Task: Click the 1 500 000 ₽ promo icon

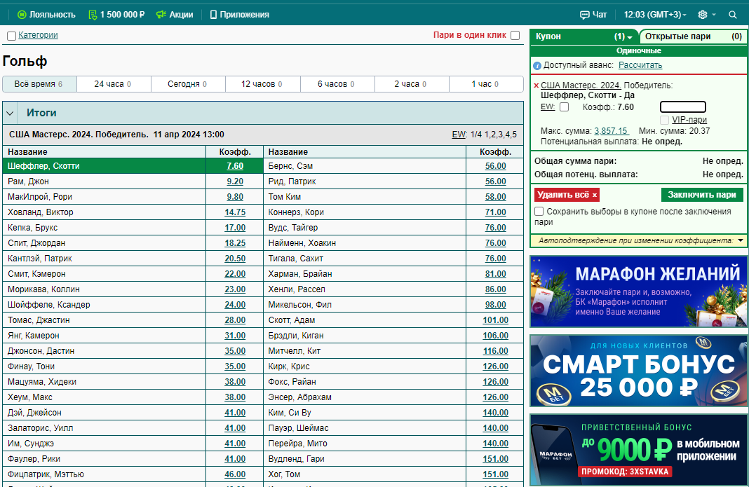Action: click(x=93, y=15)
